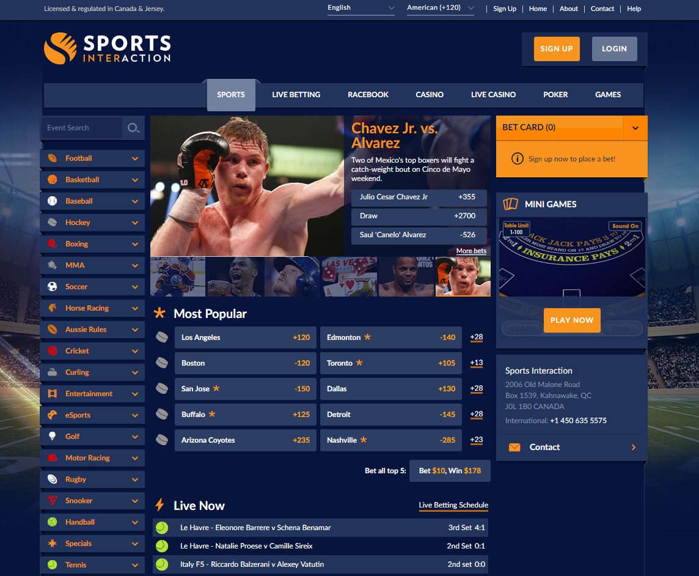The width and height of the screenshot is (699, 576).
Task: Open the Casino tab
Action: pos(430,95)
